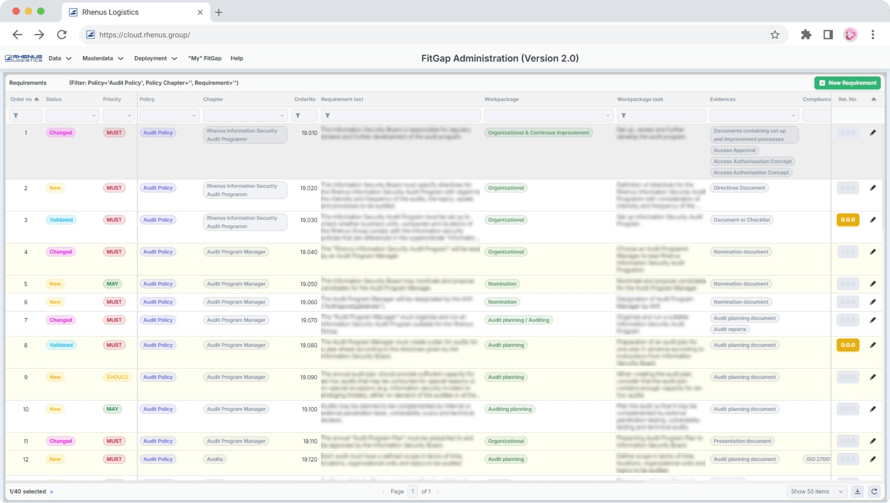Open the "My" FitGap menu item
The height and width of the screenshot is (503, 890).
[x=205, y=58]
